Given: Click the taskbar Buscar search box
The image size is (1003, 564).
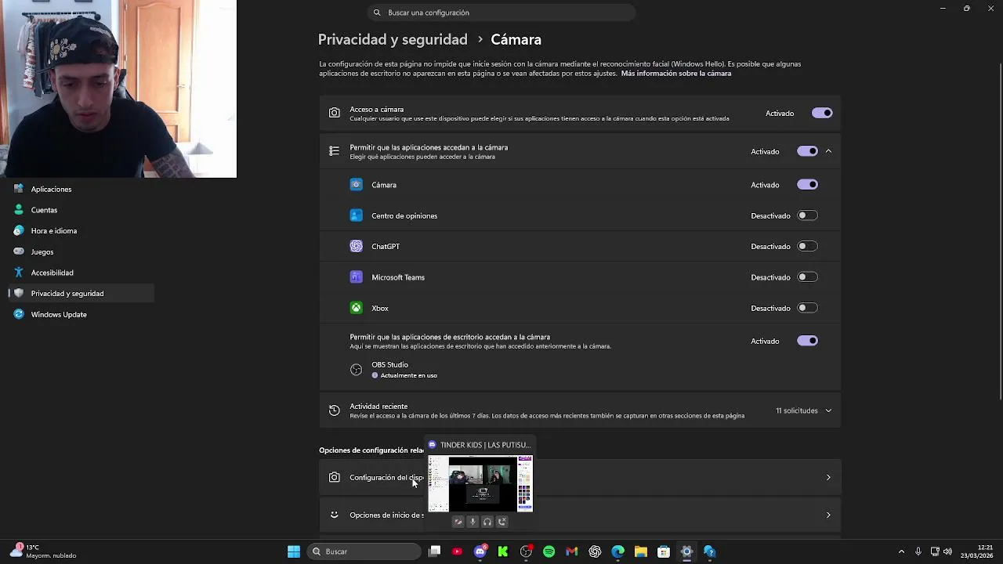Looking at the screenshot, I should pos(364,551).
